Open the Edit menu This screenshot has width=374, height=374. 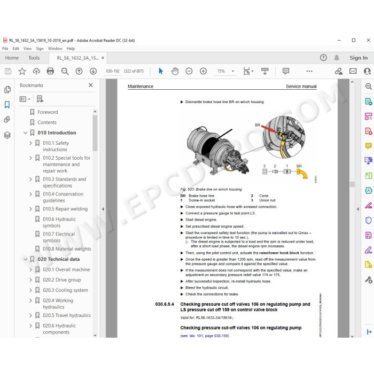pyautogui.click(x=15, y=49)
